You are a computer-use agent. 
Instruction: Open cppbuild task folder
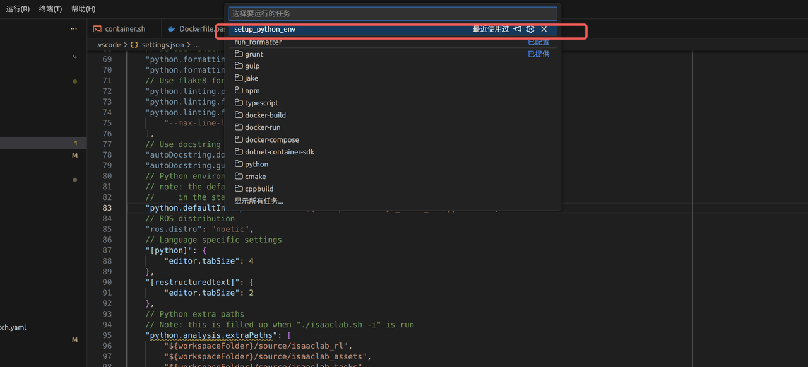tap(393, 189)
